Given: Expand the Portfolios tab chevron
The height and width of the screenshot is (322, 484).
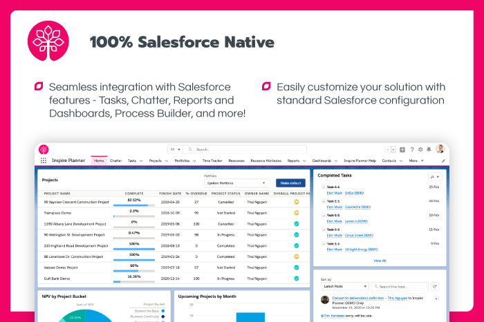Looking at the screenshot, I should click(x=194, y=161).
